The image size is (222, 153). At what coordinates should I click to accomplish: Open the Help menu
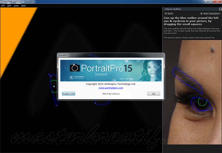click(23, 6)
